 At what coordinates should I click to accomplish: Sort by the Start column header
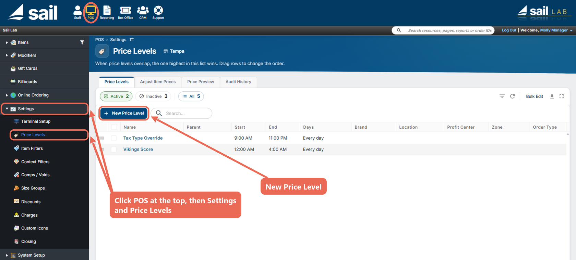pyautogui.click(x=240, y=127)
